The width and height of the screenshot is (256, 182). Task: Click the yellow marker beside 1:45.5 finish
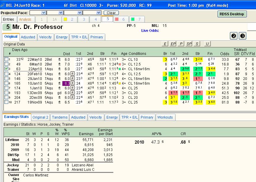coord(120,83)
